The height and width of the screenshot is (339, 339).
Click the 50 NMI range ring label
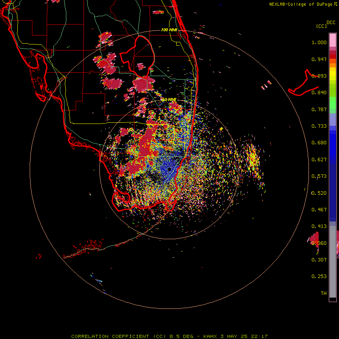(169, 100)
